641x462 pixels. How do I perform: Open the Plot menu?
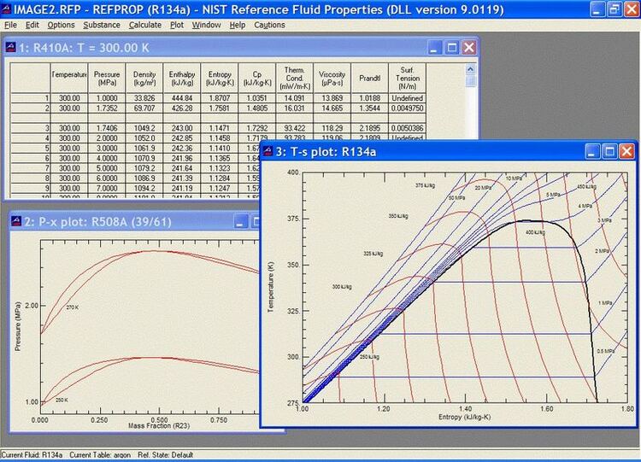(x=177, y=25)
